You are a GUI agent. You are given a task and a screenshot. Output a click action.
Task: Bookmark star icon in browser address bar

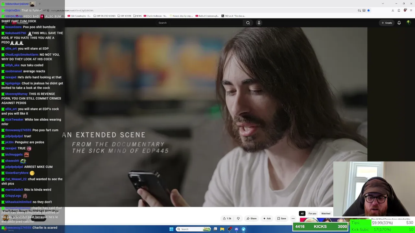[x=369, y=10]
